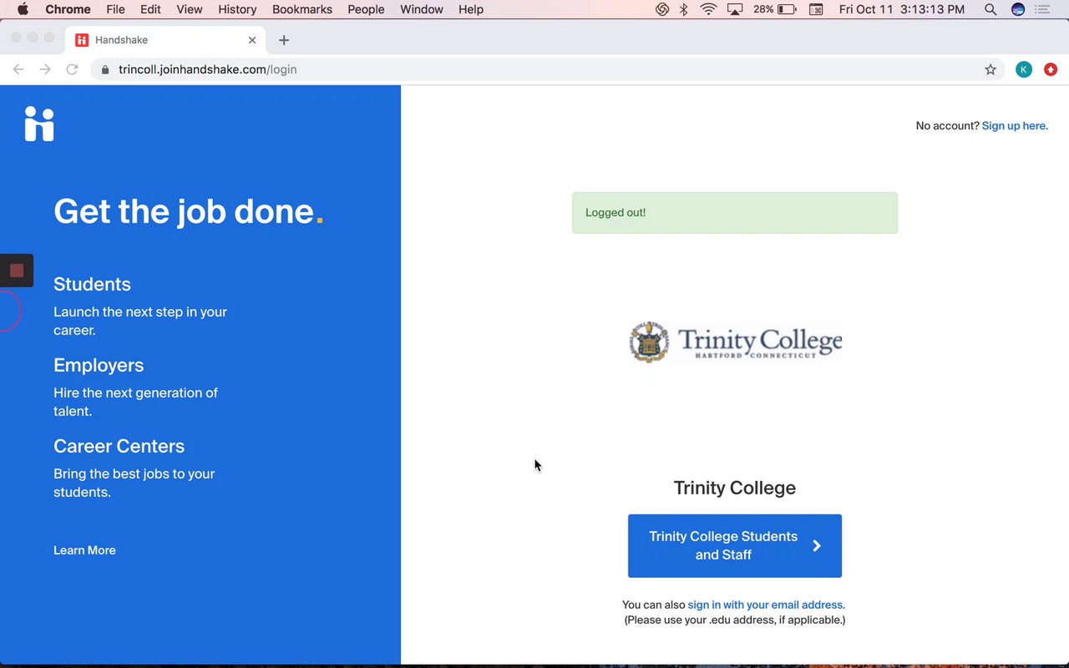Image resolution: width=1069 pixels, height=668 pixels.
Task: Open the Chrome menu
Action: (68, 9)
